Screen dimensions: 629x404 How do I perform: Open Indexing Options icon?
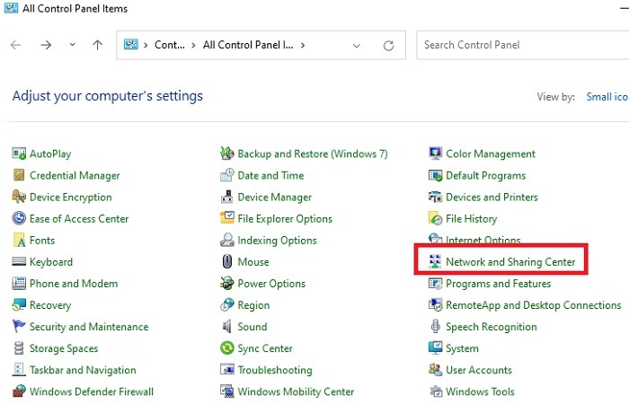coord(227,240)
